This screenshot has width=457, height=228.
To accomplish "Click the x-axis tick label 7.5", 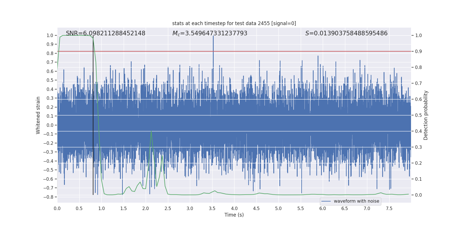I will (x=389, y=209).
